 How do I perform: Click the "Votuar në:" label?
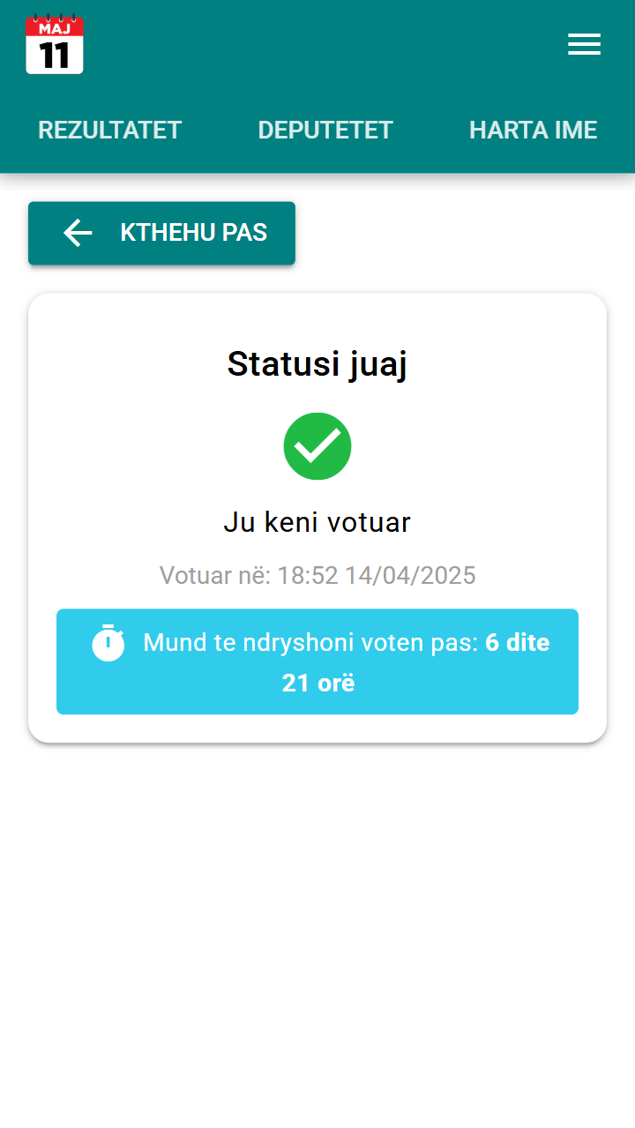(x=215, y=576)
